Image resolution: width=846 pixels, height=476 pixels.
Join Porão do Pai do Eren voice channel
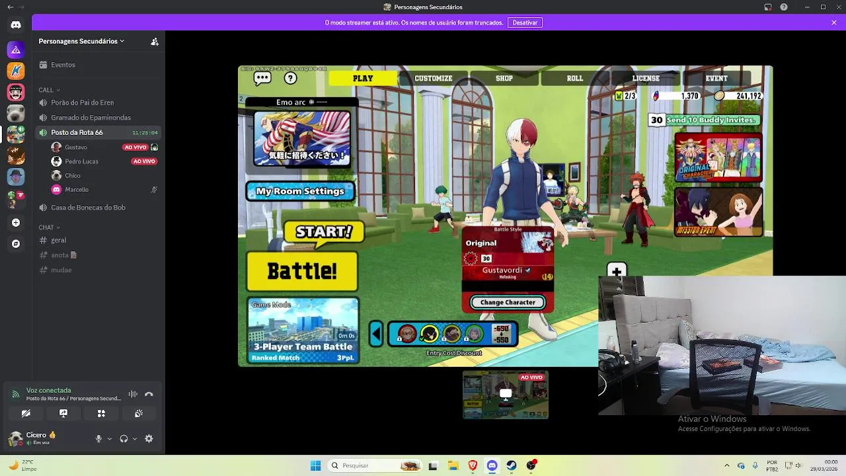pyautogui.click(x=99, y=102)
